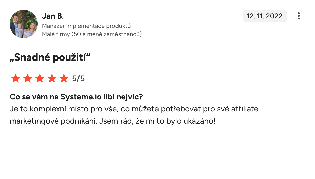Click the second rating star
The width and height of the screenshot is (315, 179).
coord(28,79)
